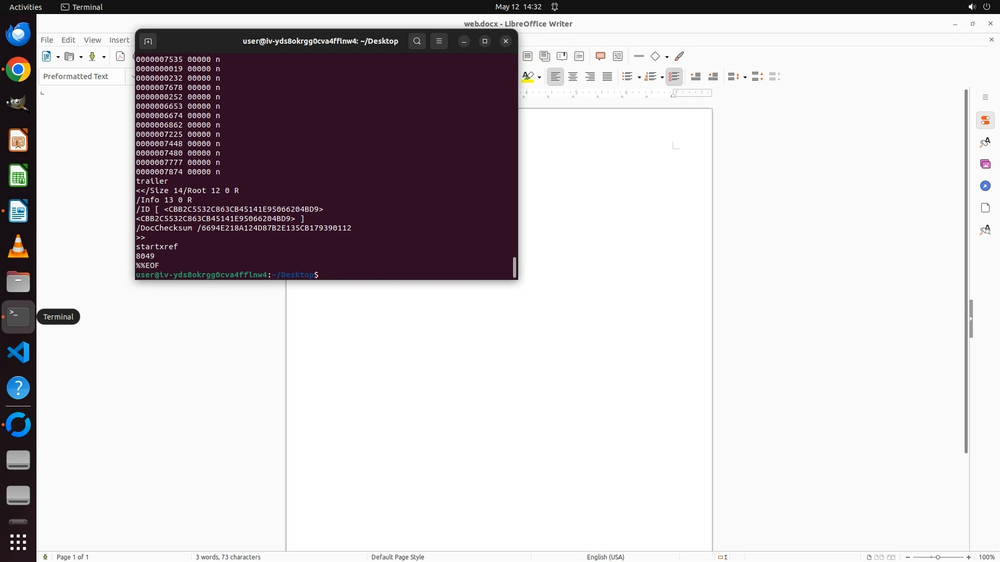Increase paragraph indent
Image resolution: width=1000 pixels, height=562 pixels.
(x=696, y=76)
